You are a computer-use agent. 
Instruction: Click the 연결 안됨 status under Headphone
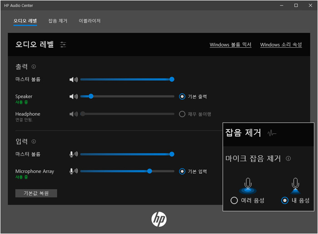[x=24, y=120]
